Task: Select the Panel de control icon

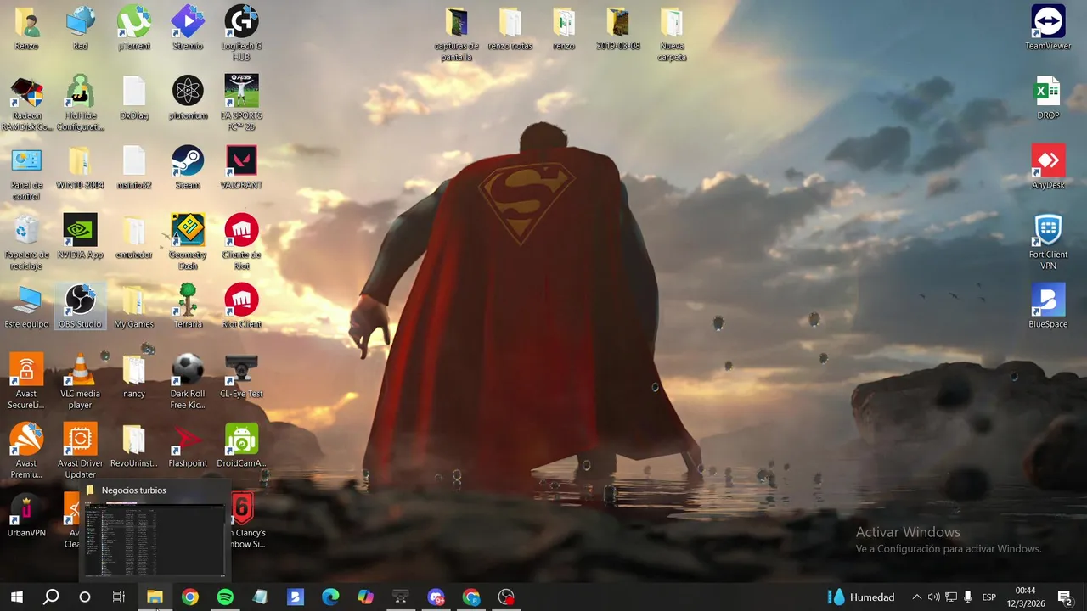Action: 26,173
